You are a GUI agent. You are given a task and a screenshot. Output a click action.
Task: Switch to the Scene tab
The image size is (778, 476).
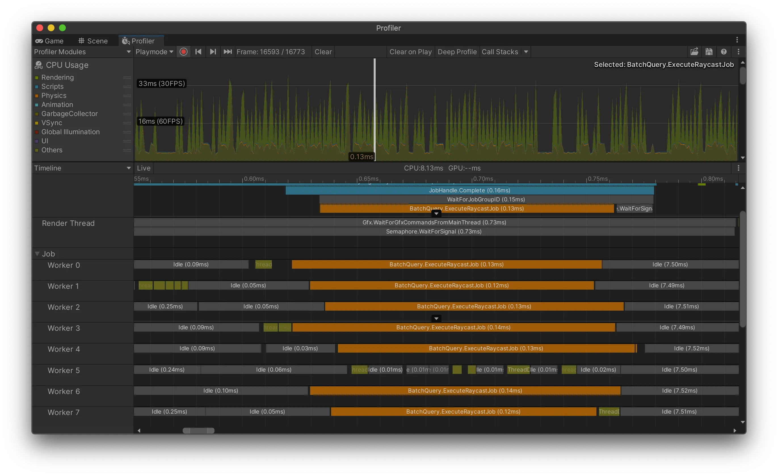point(93,41)
